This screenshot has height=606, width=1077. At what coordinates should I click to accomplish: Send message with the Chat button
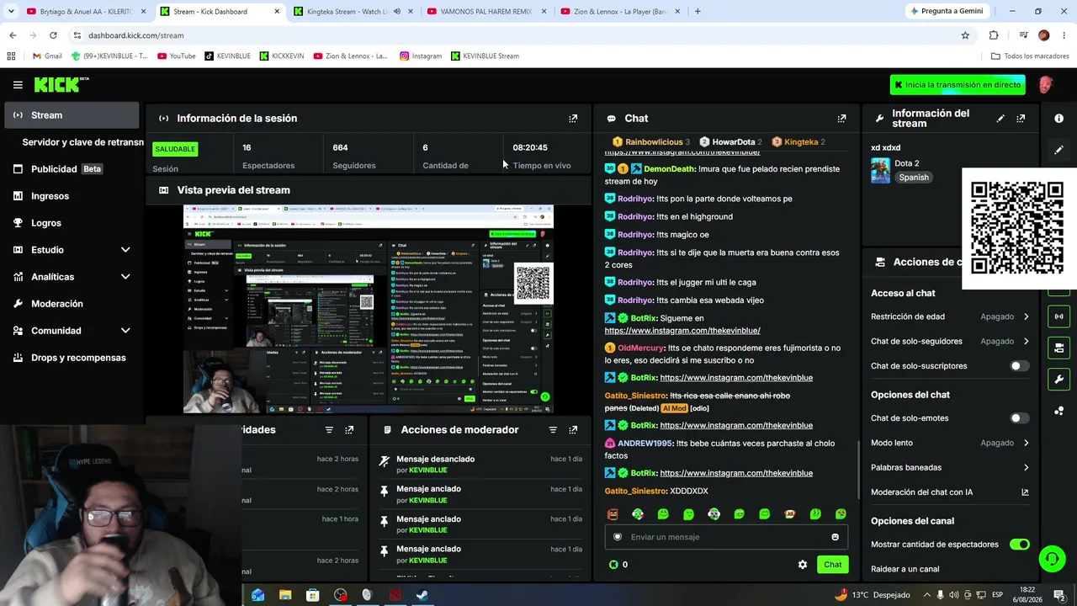pyautogui.click(x=832, y=565)
